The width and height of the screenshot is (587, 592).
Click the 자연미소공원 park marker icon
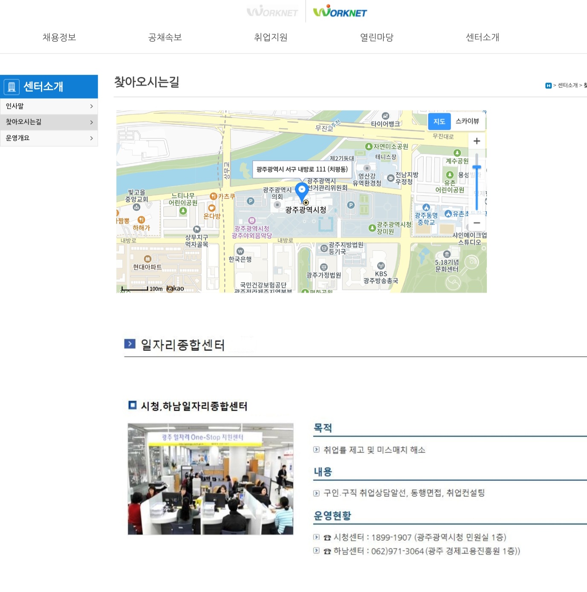pos(369,147)
